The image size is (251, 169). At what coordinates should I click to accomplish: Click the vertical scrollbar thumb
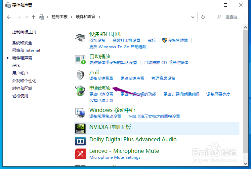pos(245,91)
